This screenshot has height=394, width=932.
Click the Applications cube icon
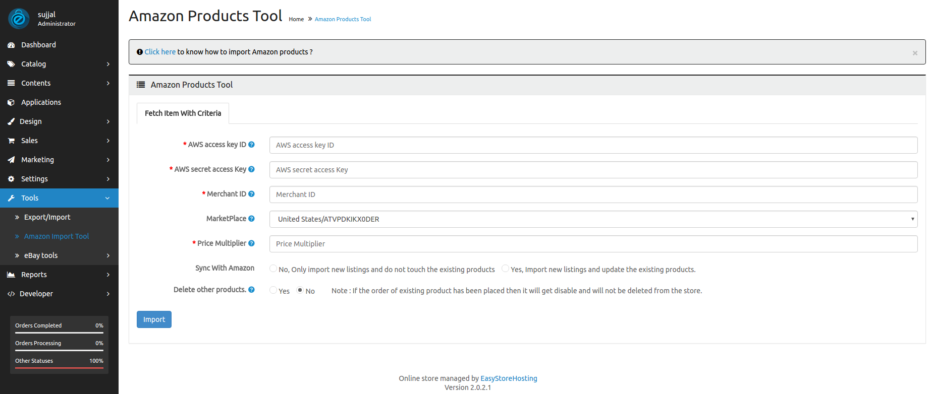pyautogui.click(x=11, y=102)
